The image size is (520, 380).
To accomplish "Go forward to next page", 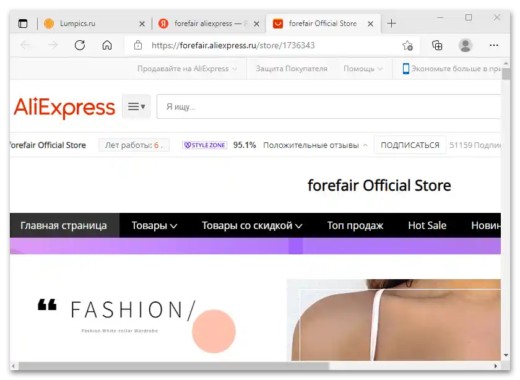I will pos(53,45).
